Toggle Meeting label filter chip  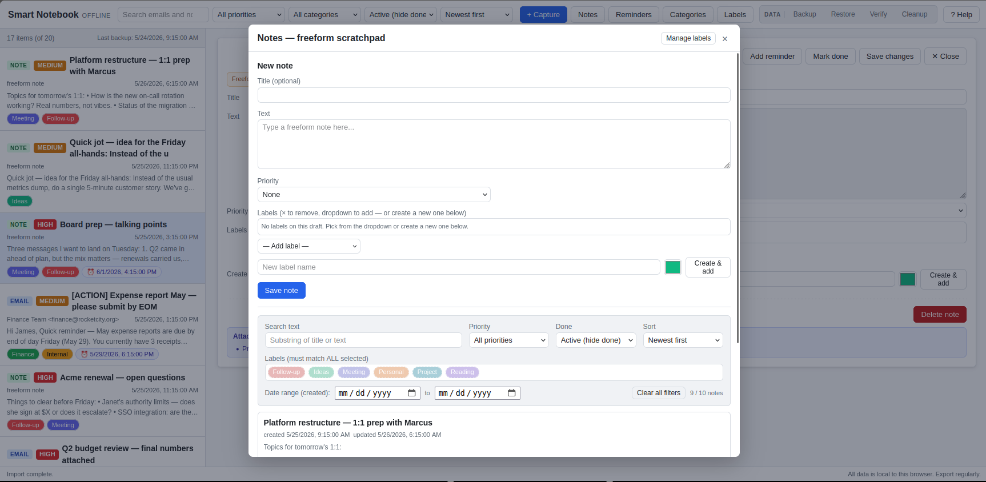point(354,372)
